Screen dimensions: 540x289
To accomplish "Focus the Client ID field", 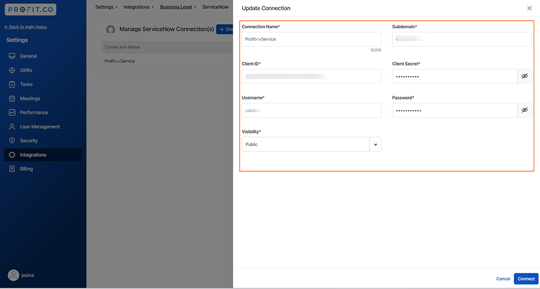I will 312,76.
